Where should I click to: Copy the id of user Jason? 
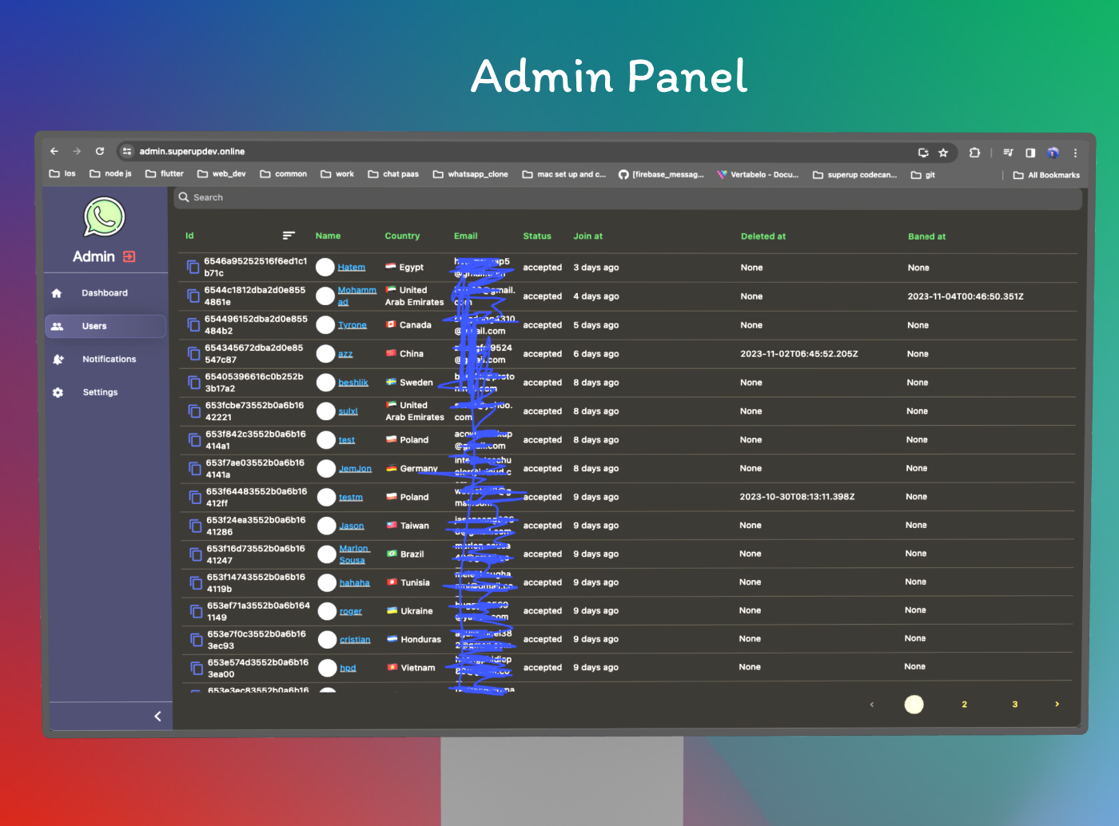coord(195,526)
